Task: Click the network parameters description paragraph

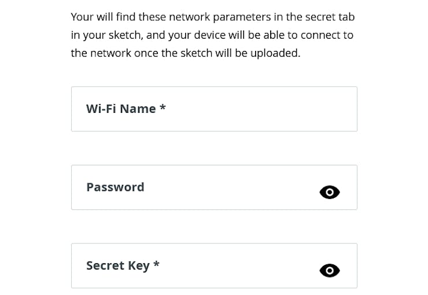Action: click(x=212, y=35)
